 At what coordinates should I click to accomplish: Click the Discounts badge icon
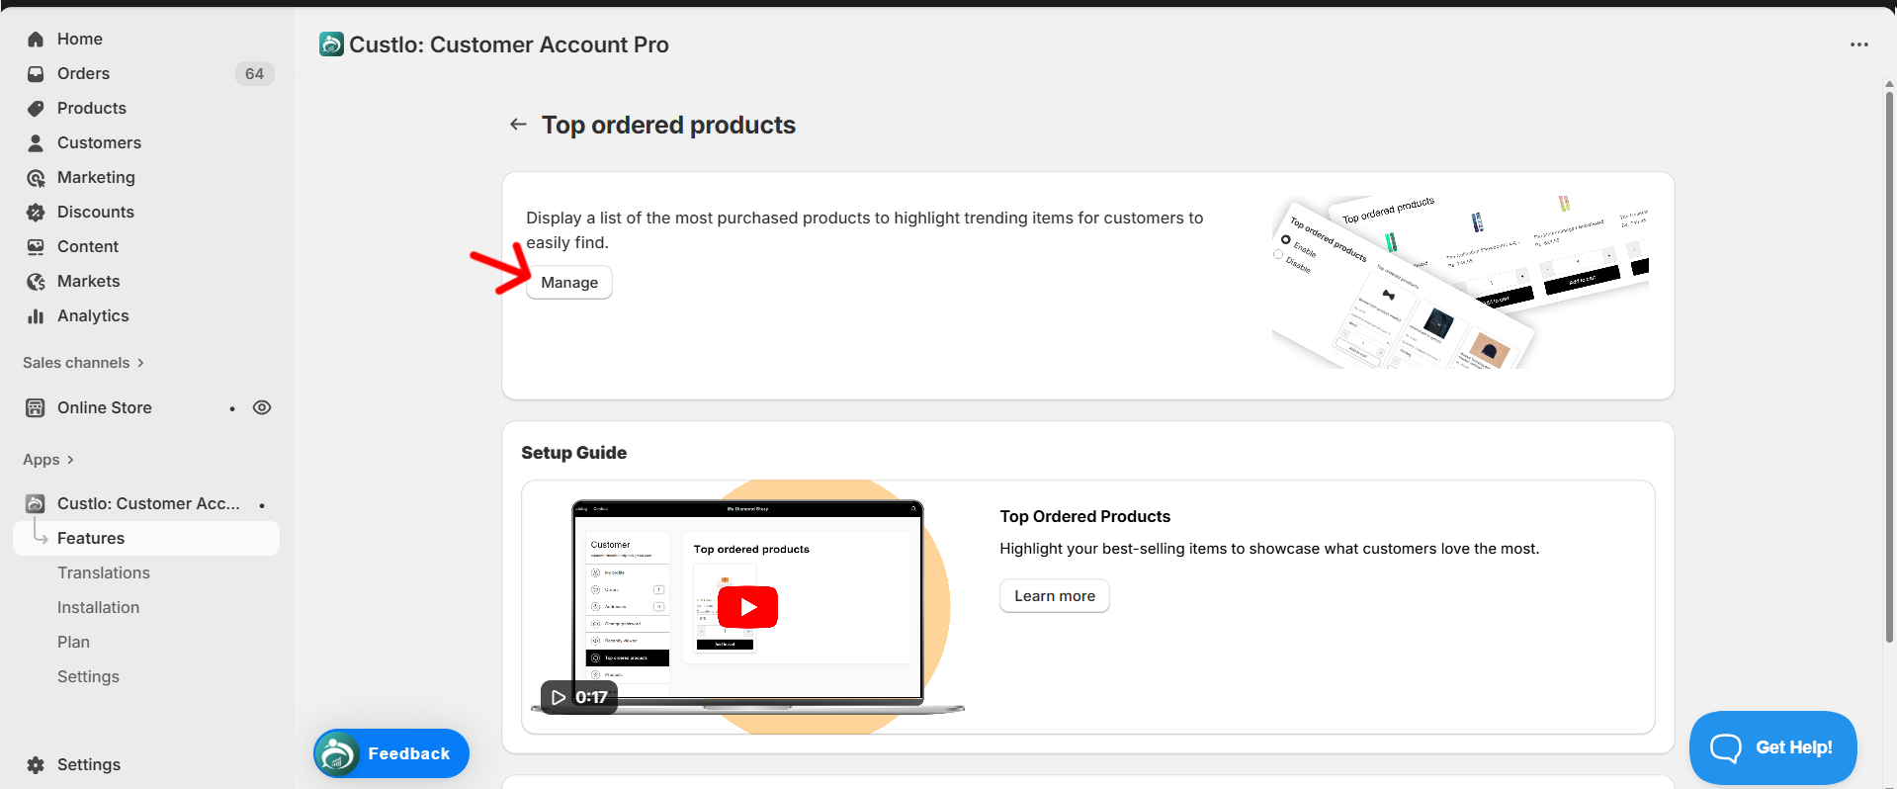click(x=36, y=213)
